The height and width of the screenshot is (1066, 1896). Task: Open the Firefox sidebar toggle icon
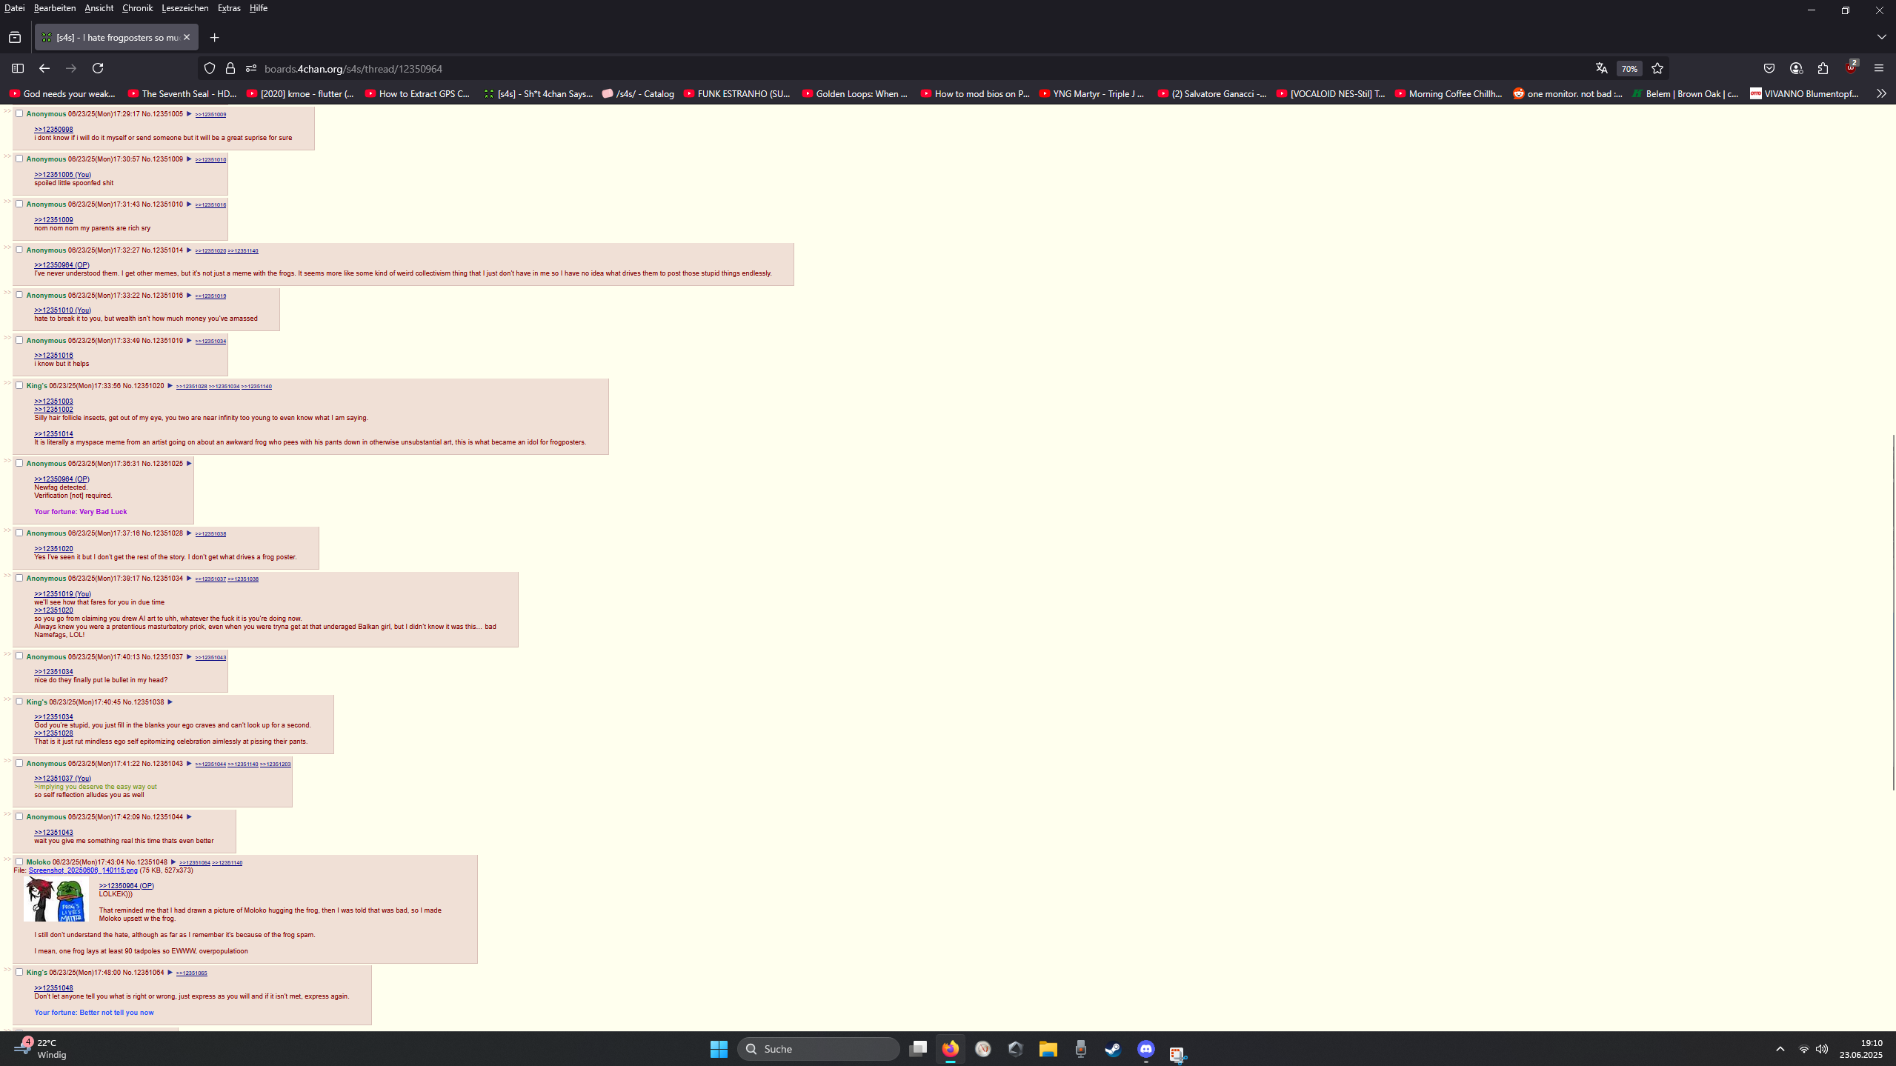coord(18,68)
